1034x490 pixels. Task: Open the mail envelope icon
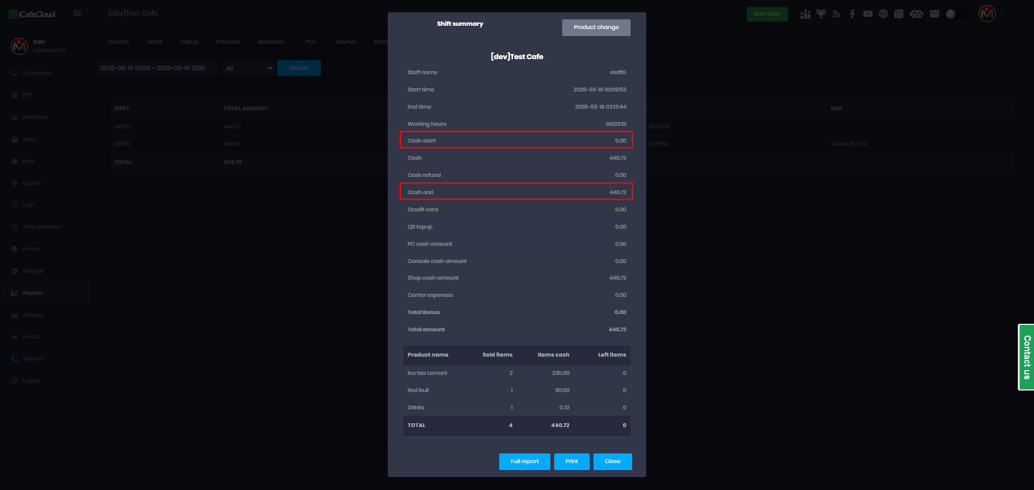(x=934, y=14)
